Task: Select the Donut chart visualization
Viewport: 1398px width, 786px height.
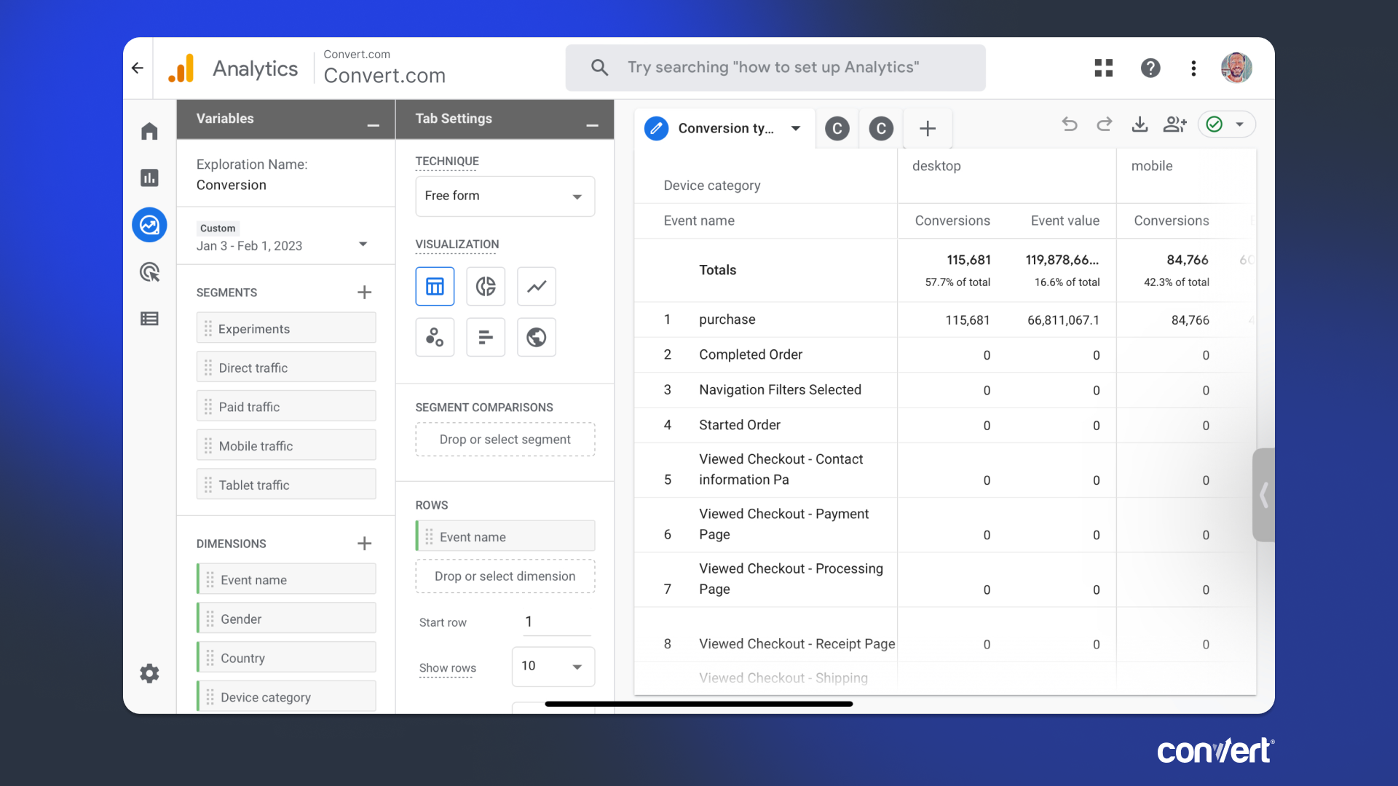Action: [x=486, y=286]
